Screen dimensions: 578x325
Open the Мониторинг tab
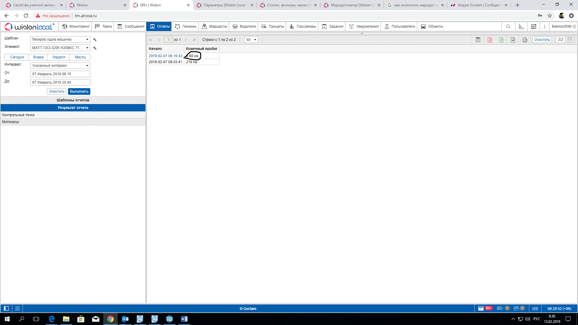pos(76,26)
